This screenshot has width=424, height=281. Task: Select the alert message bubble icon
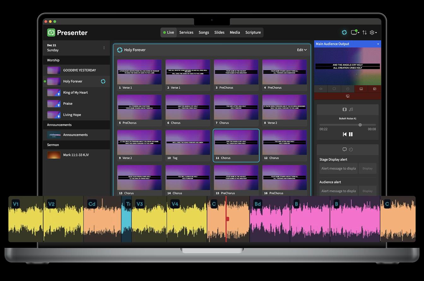tap(344, 149)
